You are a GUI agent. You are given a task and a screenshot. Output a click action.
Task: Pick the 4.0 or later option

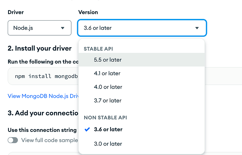(108, 87)
